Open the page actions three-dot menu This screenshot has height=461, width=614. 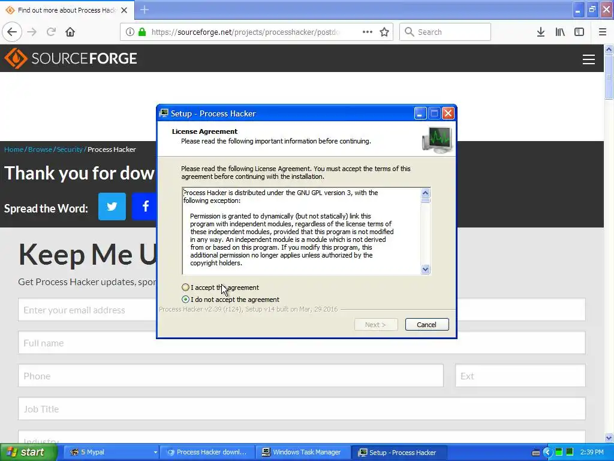(368, 32)
